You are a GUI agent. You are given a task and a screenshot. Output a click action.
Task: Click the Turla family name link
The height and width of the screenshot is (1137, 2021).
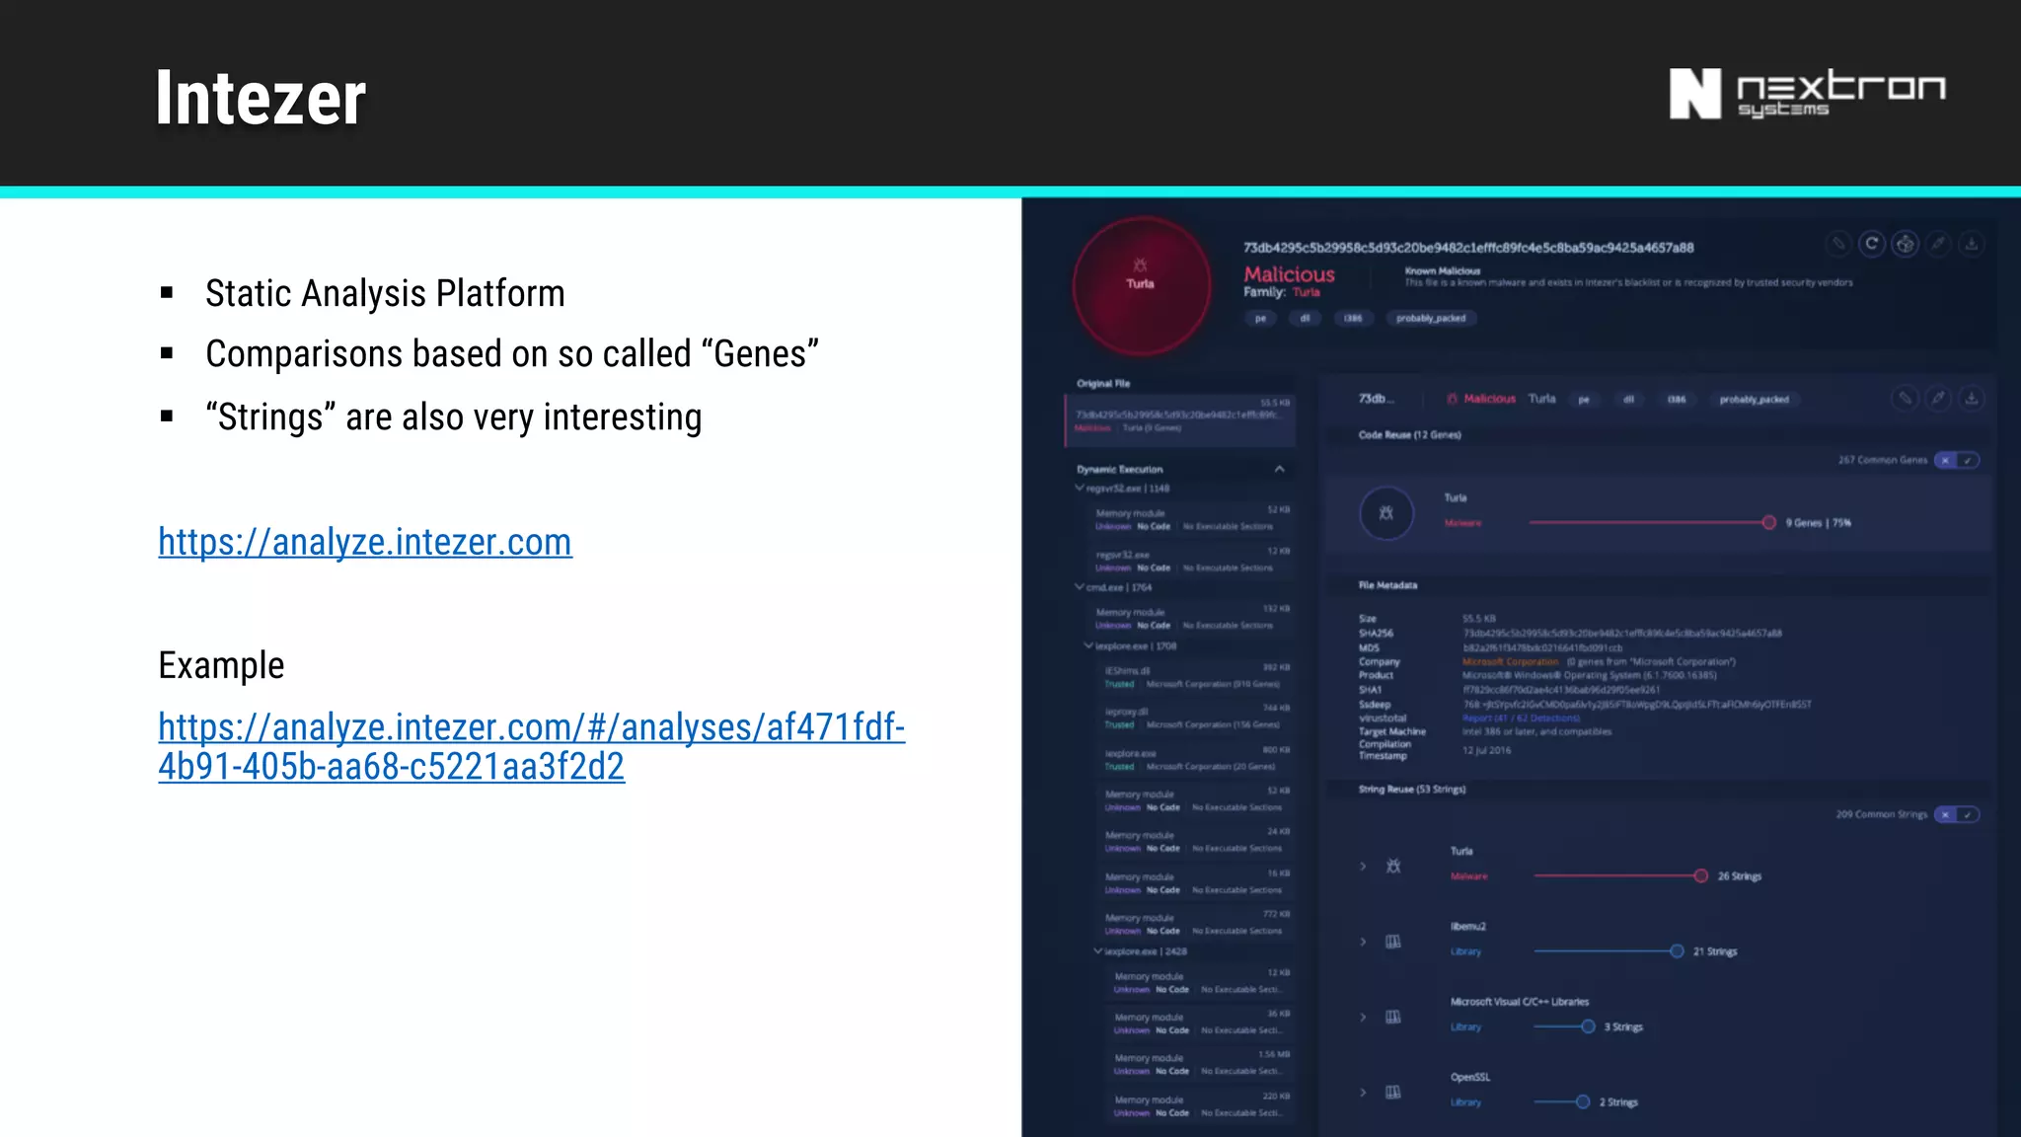pos(1307,292)
